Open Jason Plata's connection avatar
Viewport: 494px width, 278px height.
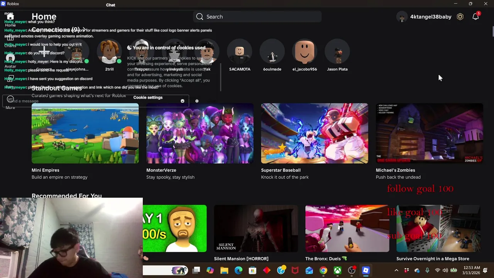337,52
